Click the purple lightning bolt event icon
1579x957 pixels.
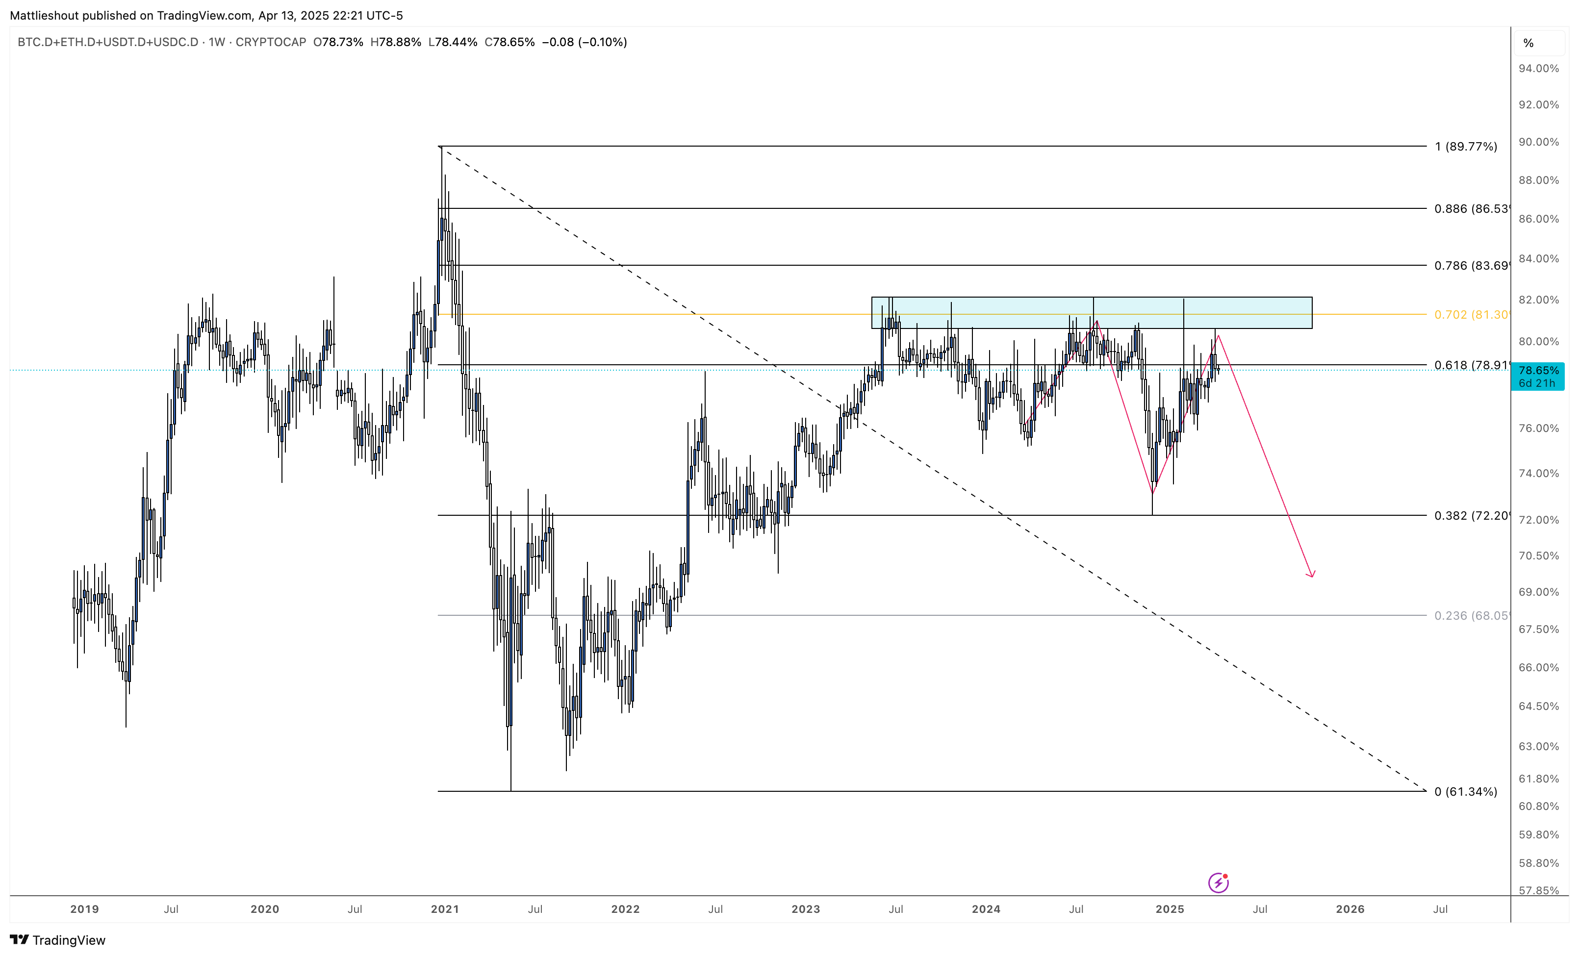coord(1218,882)
